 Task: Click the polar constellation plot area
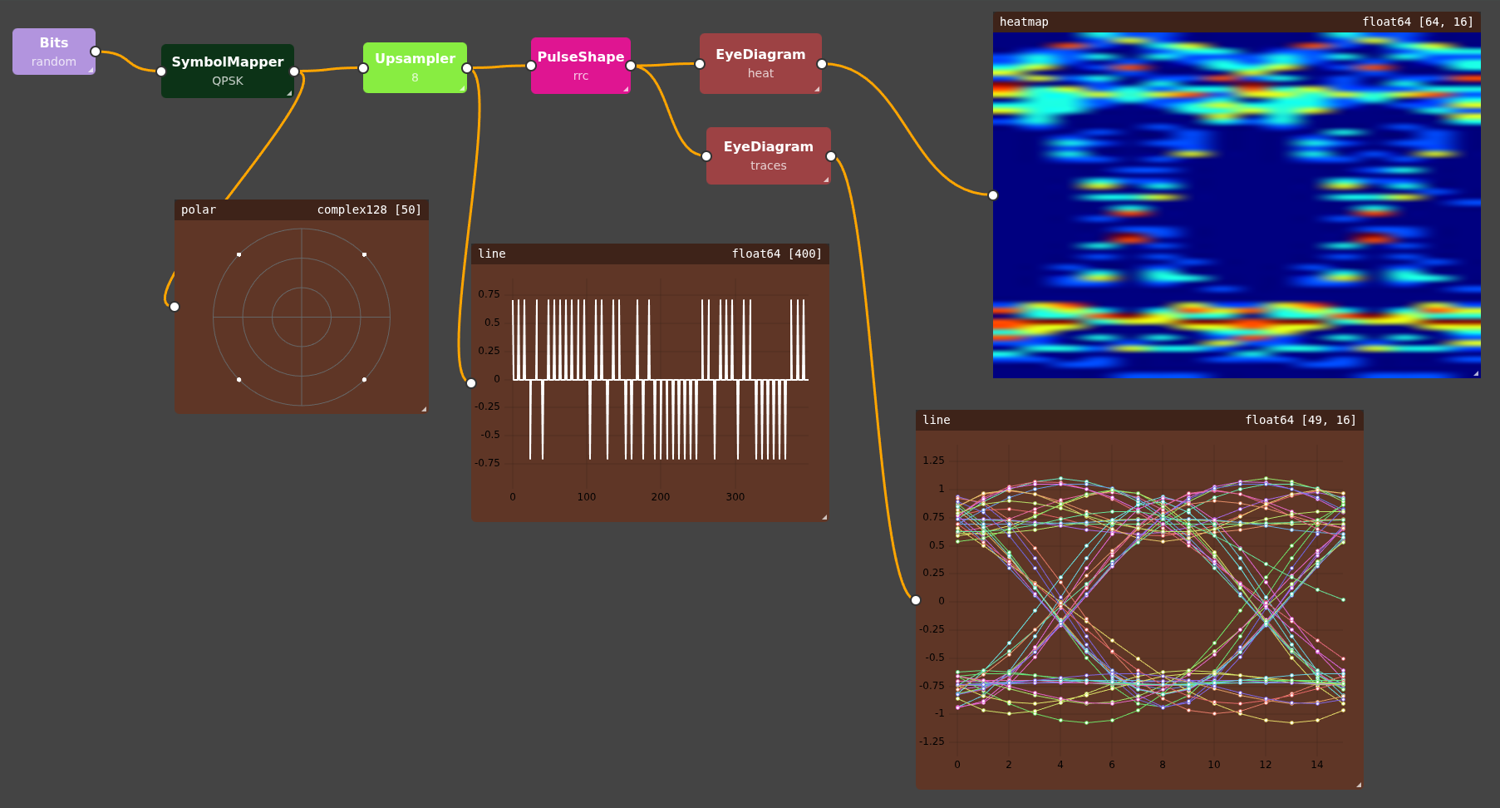302,317
